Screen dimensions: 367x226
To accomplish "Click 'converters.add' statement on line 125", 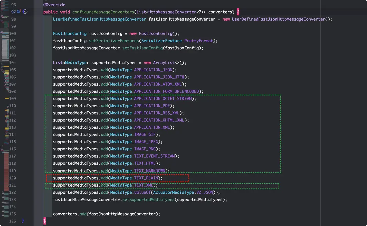I will [x=107, y=214].
